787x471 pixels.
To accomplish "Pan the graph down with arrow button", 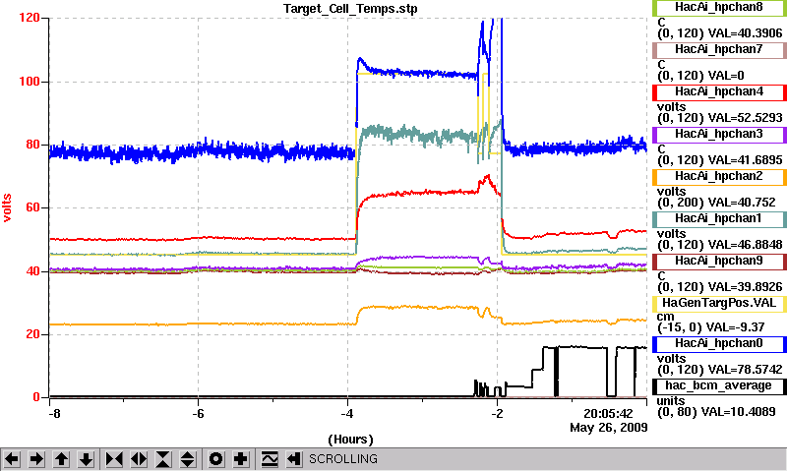I will click(x=86, y=459).
